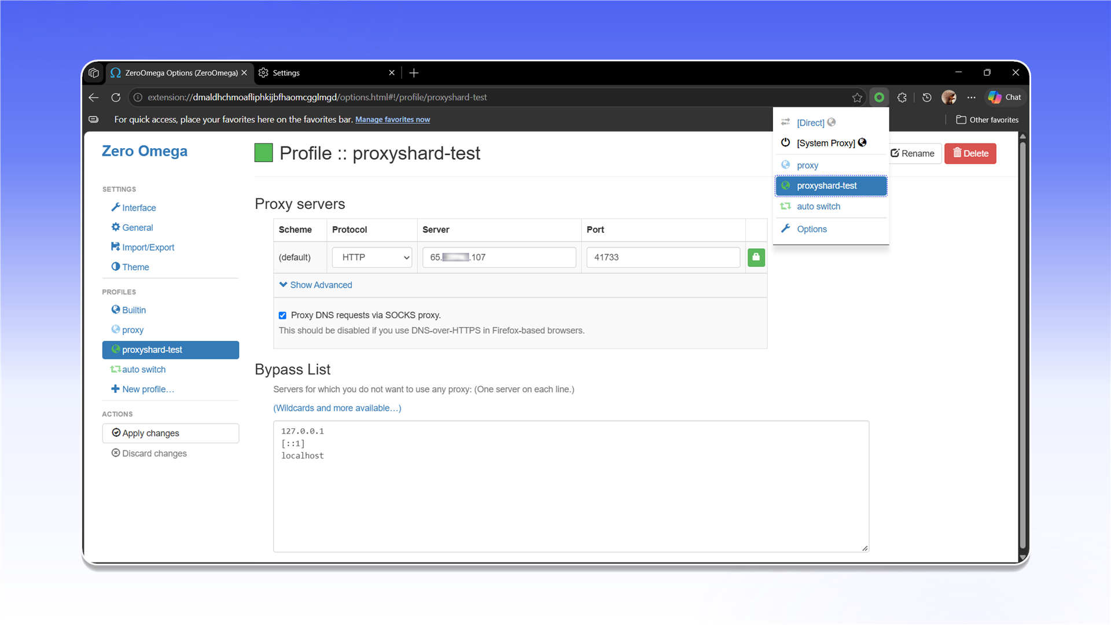Click the port number input field
This screenshot has width=1111, height=625.
(x=663, y=258)
